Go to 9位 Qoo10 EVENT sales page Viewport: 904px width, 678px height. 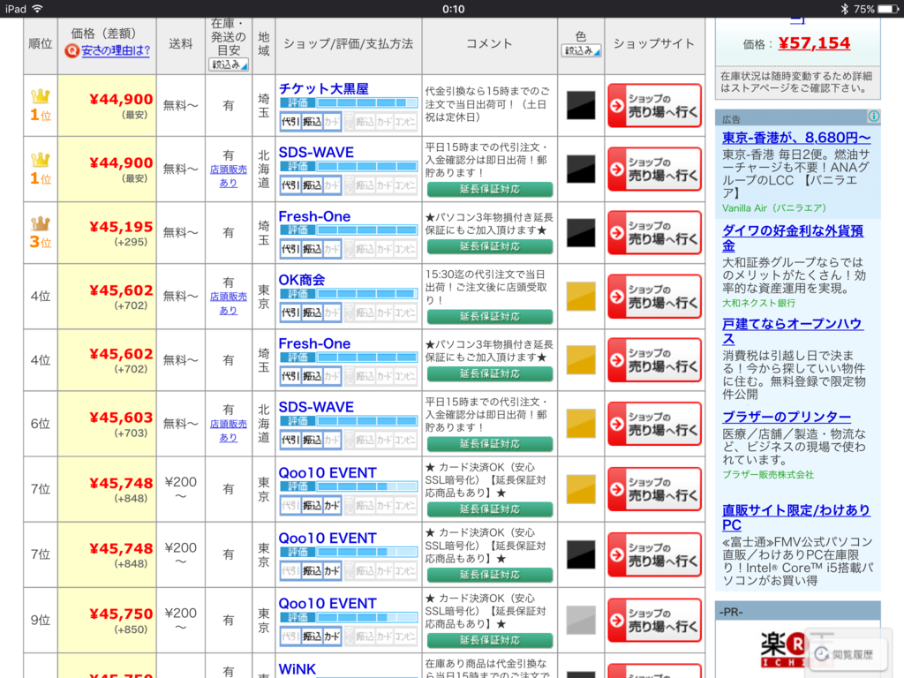pyautogui.click(x=654, y=620)
